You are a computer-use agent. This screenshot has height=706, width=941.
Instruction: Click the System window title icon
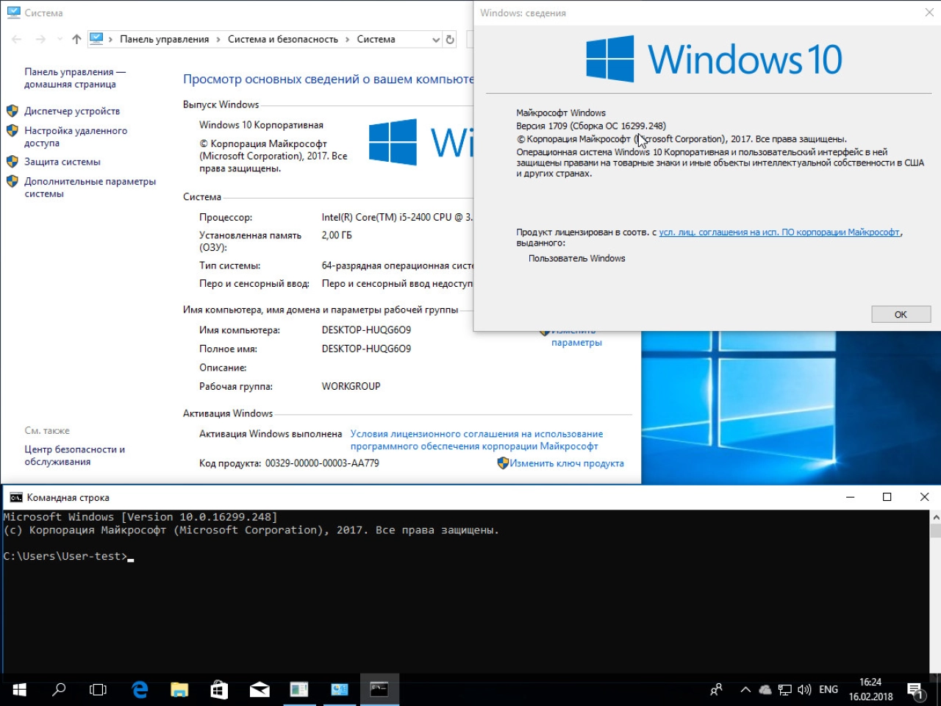click(13, 13)
